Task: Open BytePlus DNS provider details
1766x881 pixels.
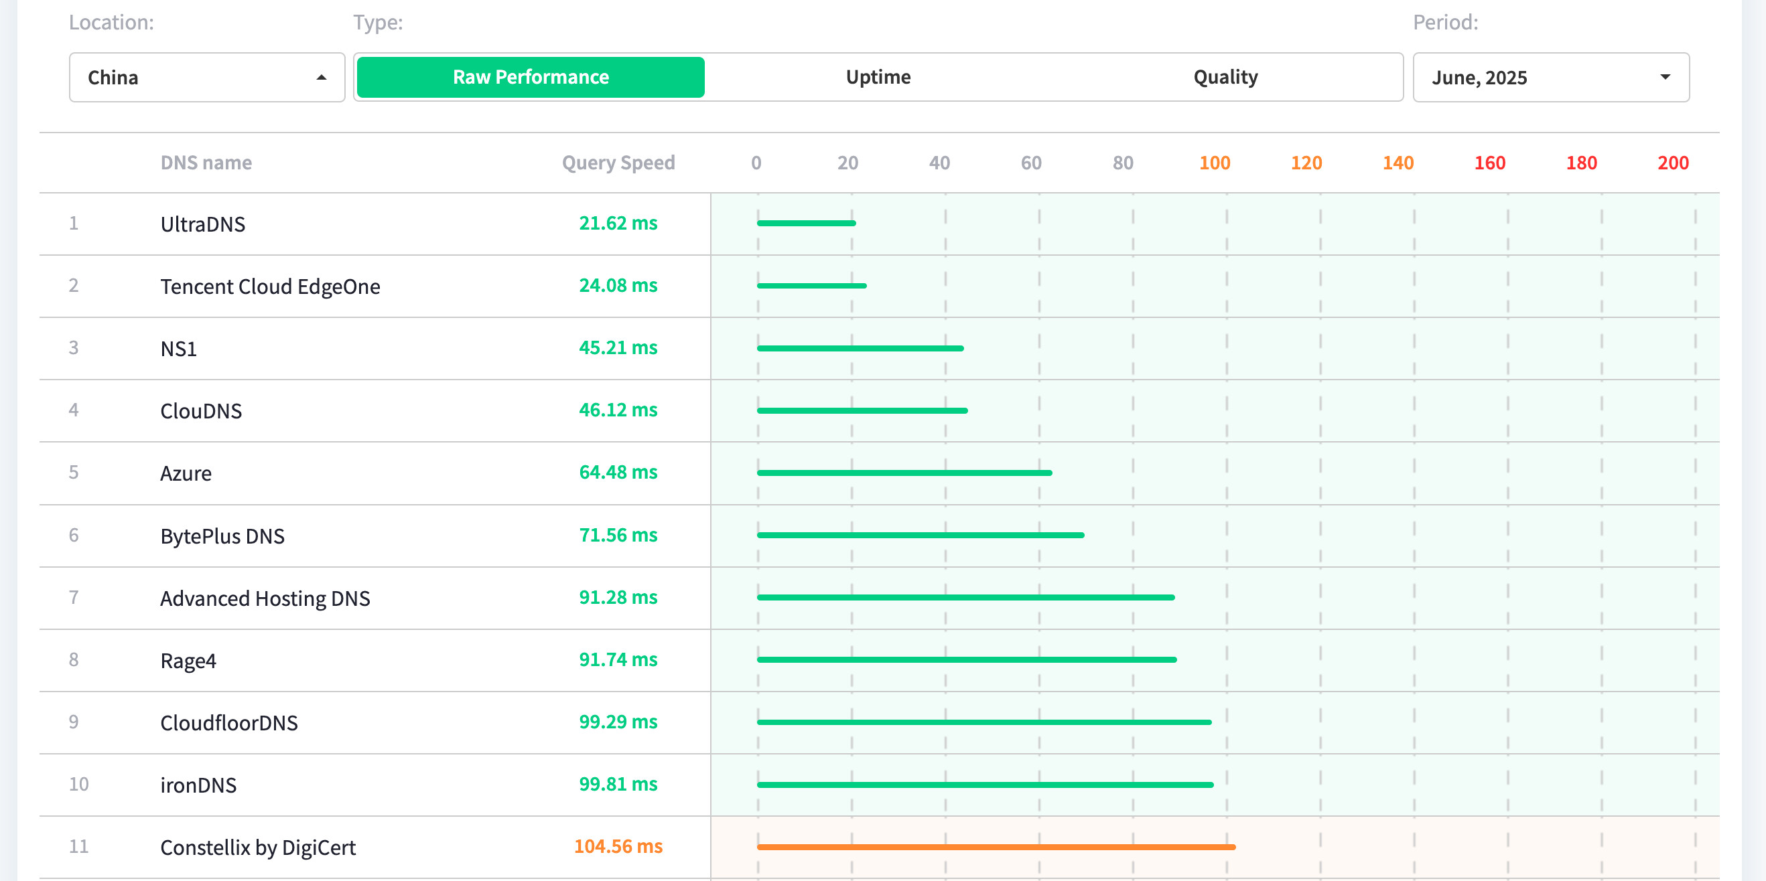Action: [x=222, y=536]
